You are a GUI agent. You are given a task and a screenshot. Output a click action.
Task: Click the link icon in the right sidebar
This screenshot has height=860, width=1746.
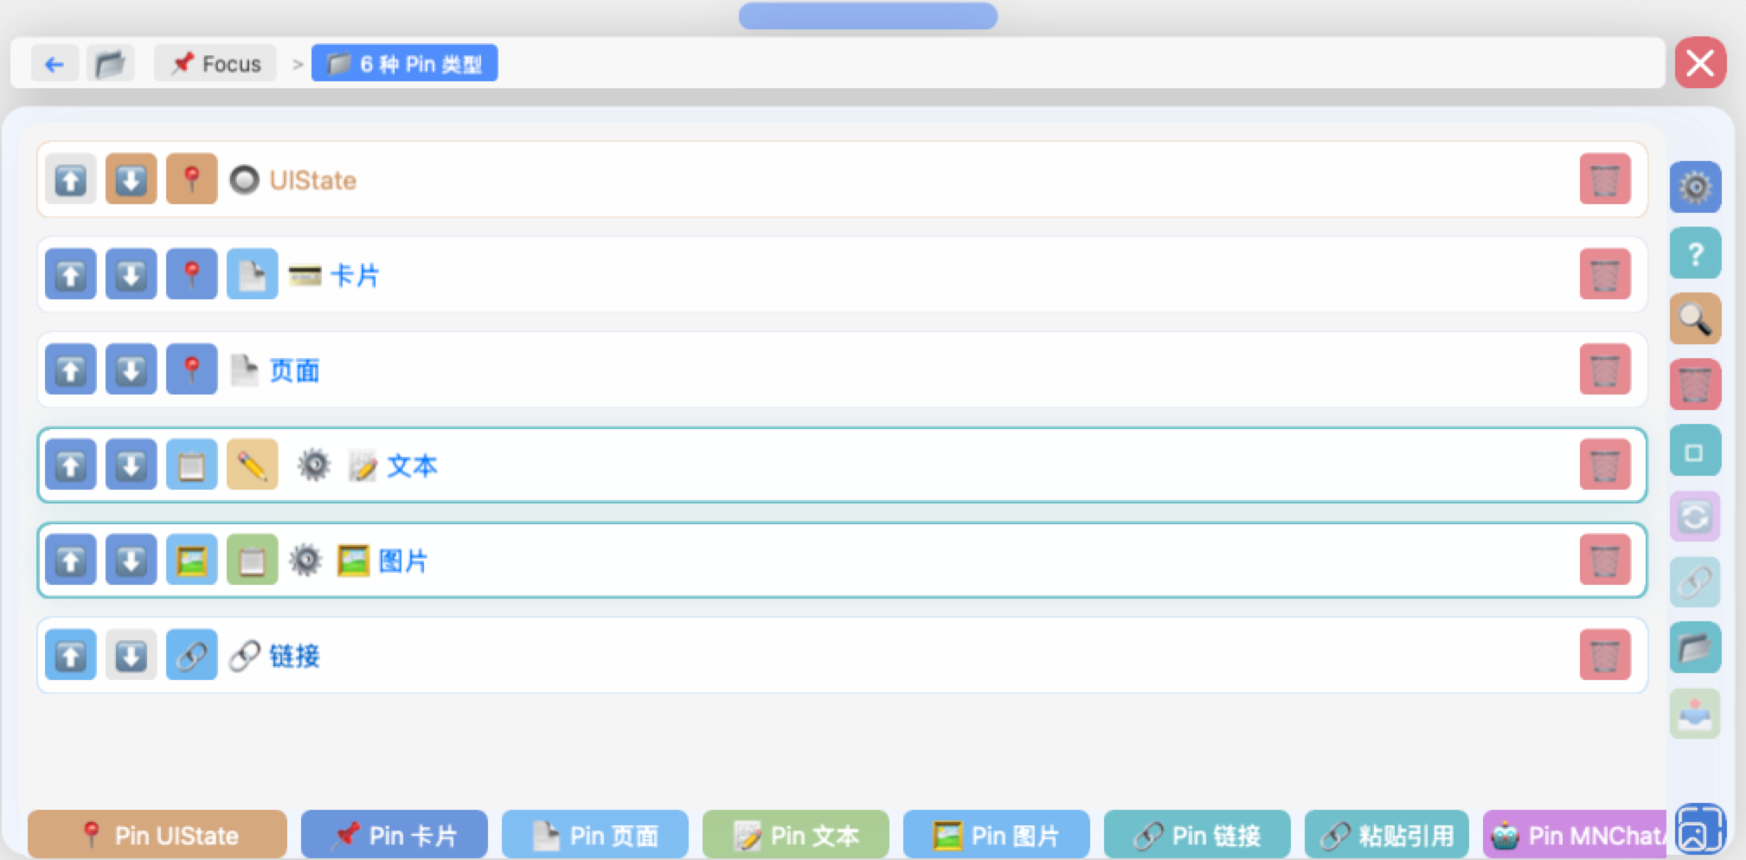click(1694, 581)
